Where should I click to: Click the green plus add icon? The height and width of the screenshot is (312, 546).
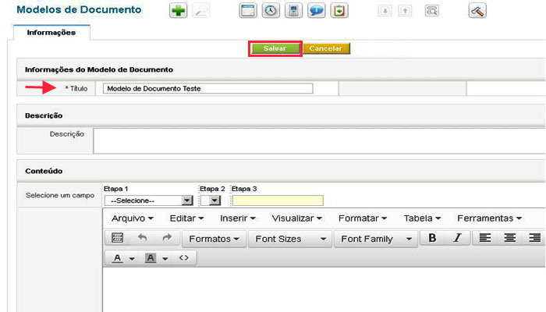(178, 11)
